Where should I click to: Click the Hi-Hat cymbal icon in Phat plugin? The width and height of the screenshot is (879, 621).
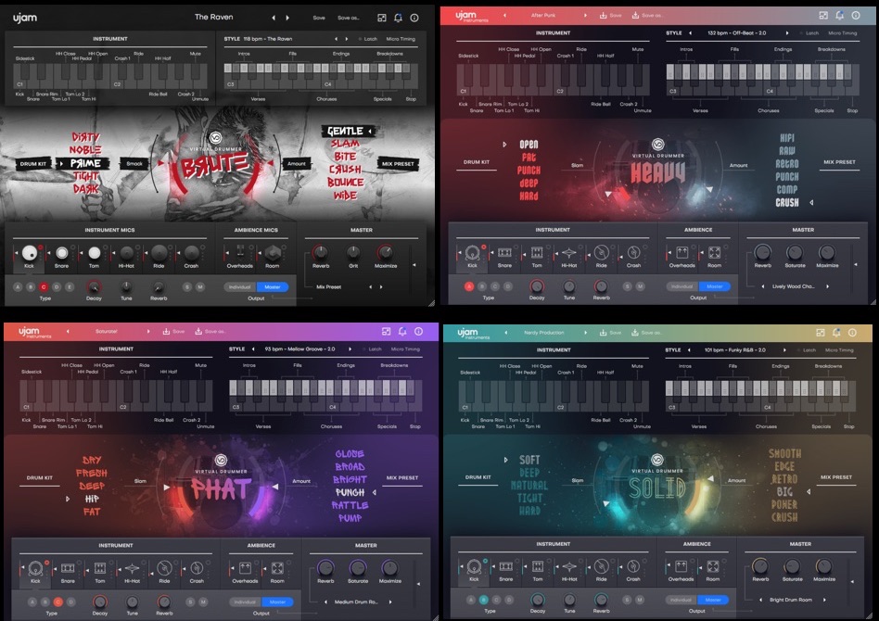132,568
